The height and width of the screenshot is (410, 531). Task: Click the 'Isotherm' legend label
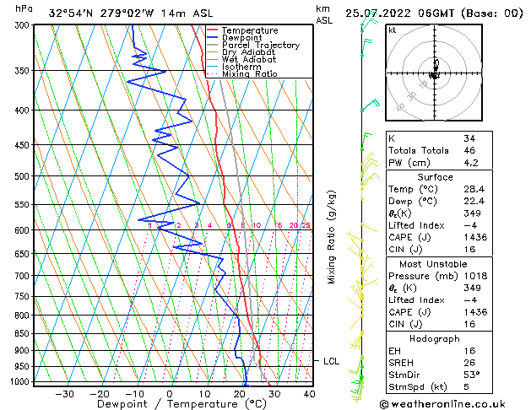pos(241,67)
